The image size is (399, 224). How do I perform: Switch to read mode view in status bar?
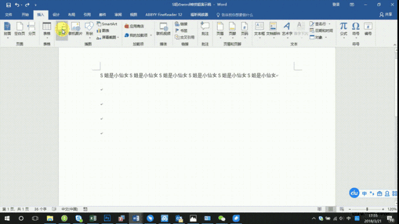319,209
